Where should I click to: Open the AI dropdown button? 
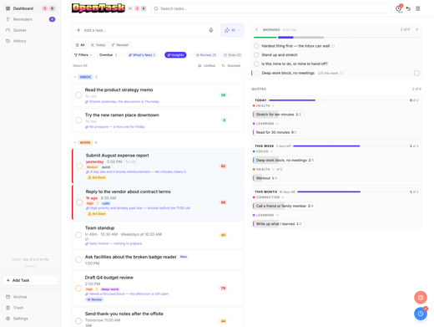[232, 30]
